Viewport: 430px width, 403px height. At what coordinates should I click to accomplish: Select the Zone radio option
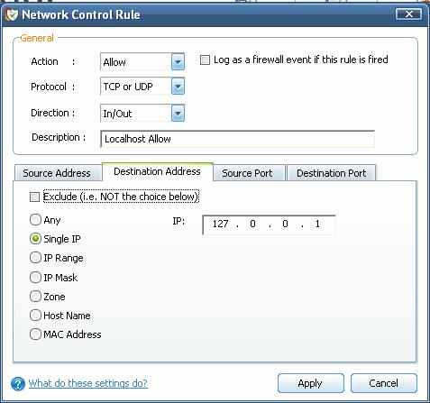point(35,297)
